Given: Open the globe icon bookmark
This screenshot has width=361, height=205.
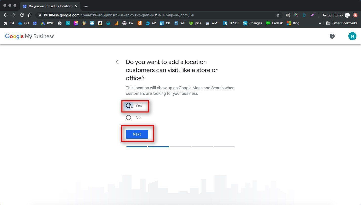Looking at the screenshot, I should (60, 23).
